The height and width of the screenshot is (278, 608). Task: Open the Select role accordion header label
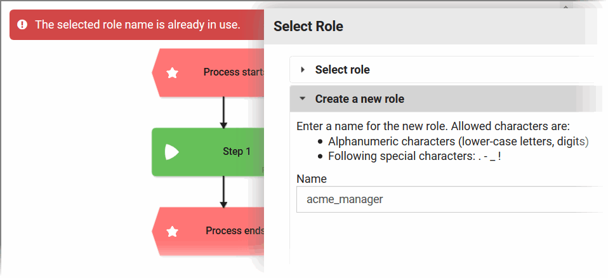pos(342,70)
